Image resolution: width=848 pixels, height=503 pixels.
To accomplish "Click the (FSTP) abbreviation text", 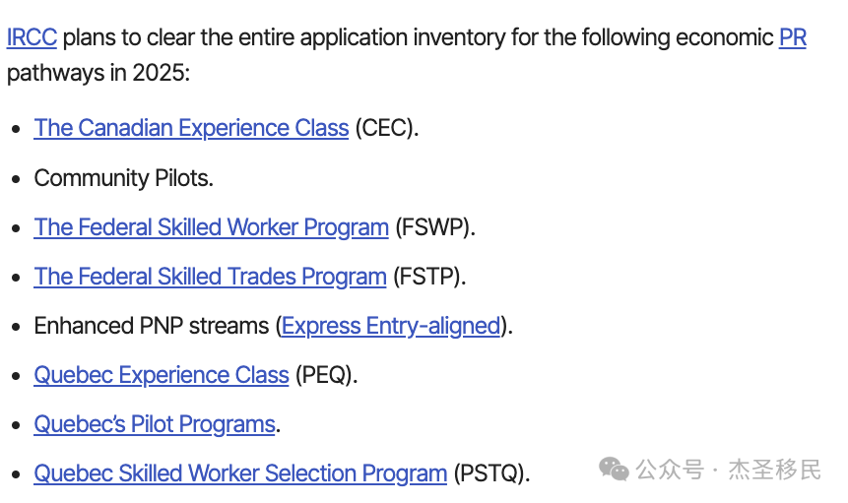I will pyautogui.click(x=428, y=277).
